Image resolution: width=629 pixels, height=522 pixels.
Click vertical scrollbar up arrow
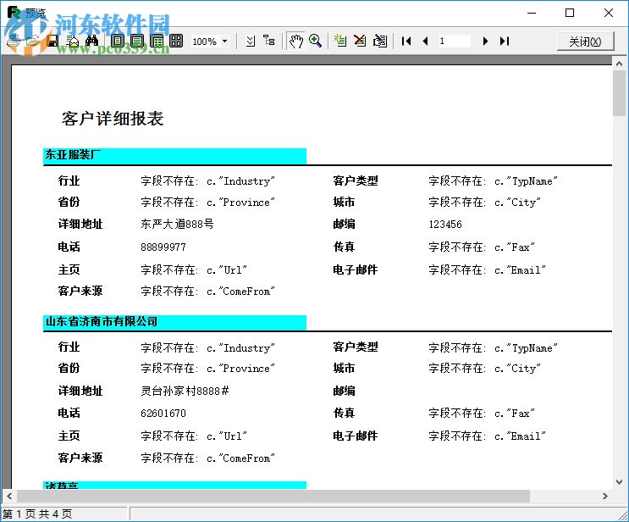[619, 64]
